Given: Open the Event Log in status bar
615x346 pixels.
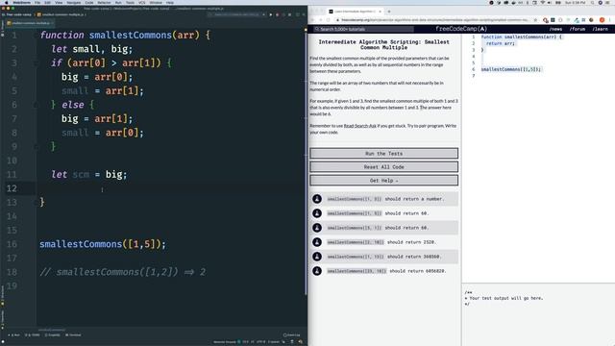Looking at the screenshot, I should pos(292,335).
